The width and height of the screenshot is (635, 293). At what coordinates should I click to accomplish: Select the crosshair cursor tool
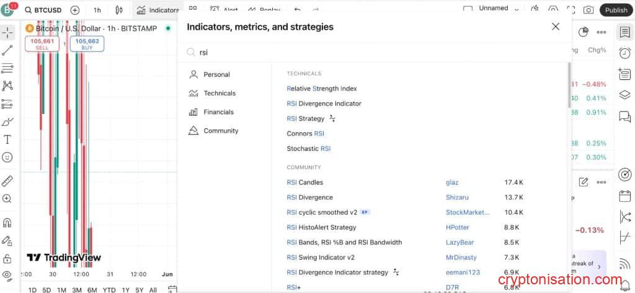point(7,32)
